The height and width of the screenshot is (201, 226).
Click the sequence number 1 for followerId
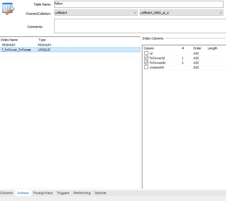(x=183, y=58)
